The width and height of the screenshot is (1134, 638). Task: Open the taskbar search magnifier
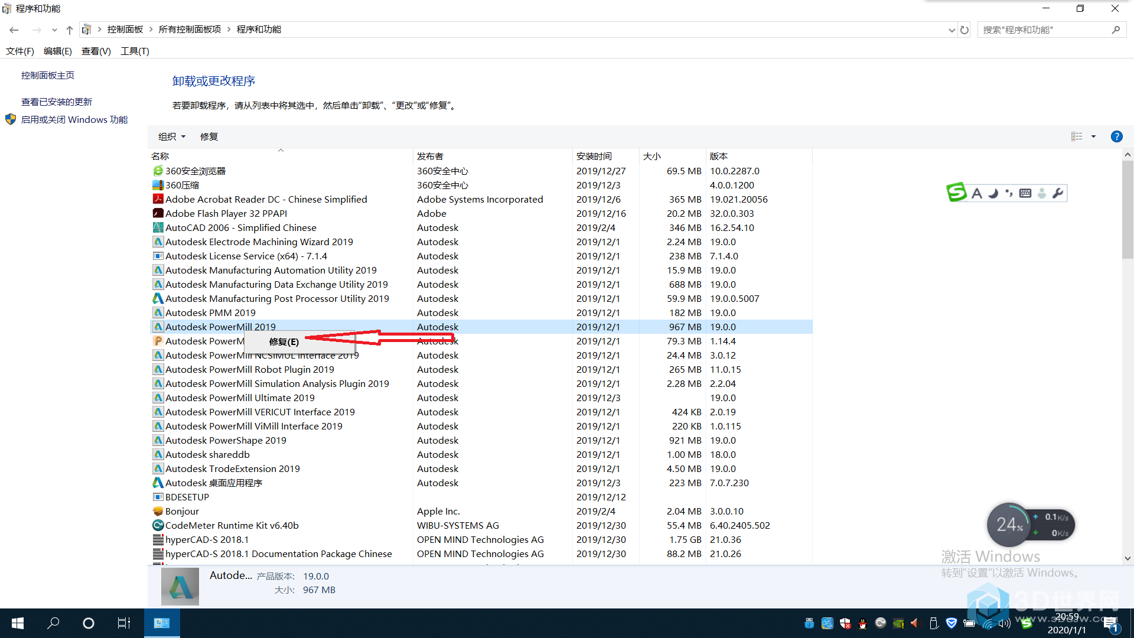coord(53,623)
